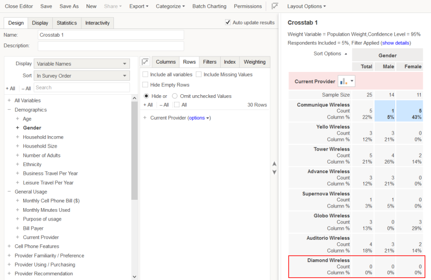The width and height of the screenshot is (431, 280).
Task: Expand Current Provider row item plus icon
Action: [x=145, y=117]
